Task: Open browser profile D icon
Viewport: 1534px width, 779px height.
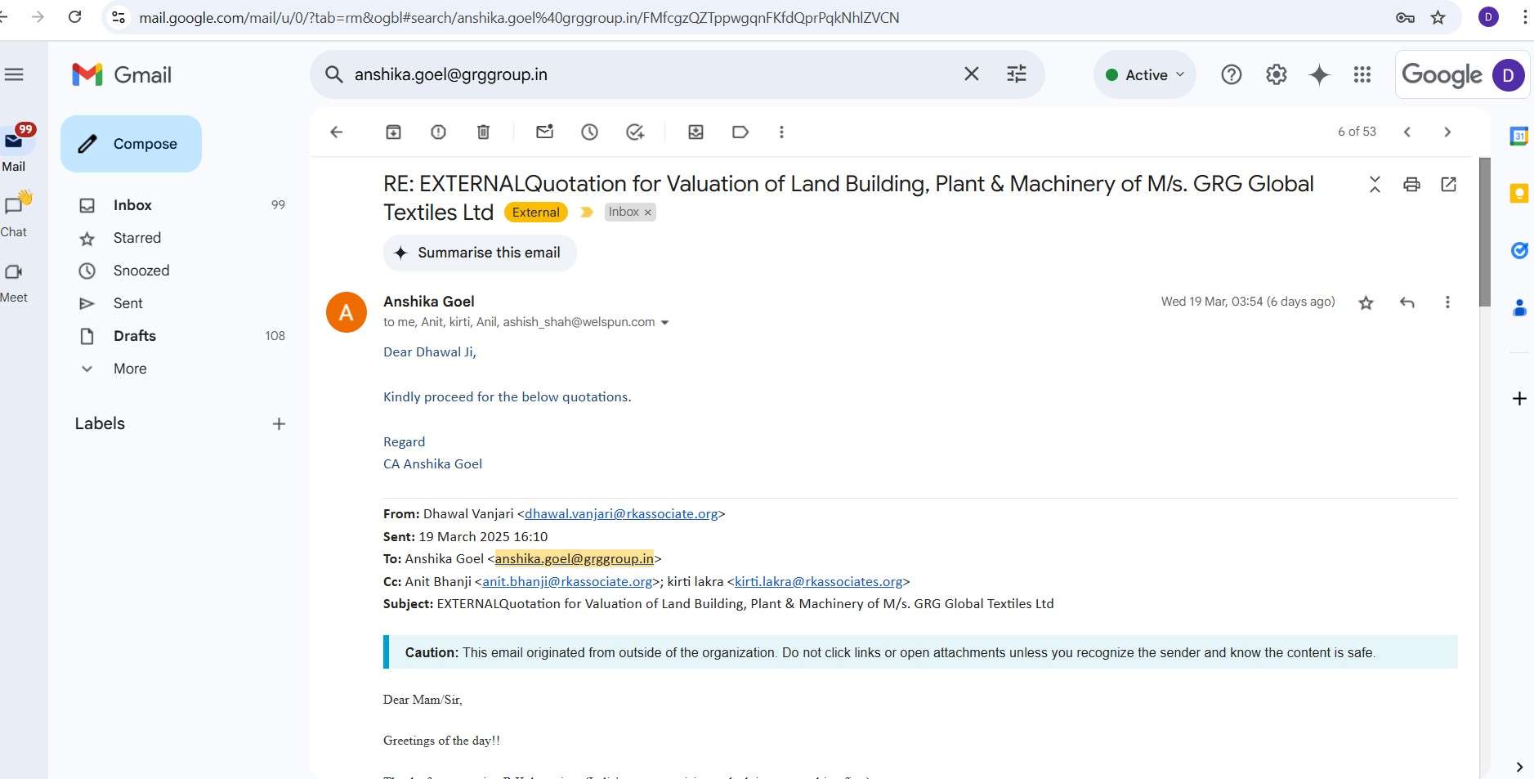Action: click(1488, 17)
